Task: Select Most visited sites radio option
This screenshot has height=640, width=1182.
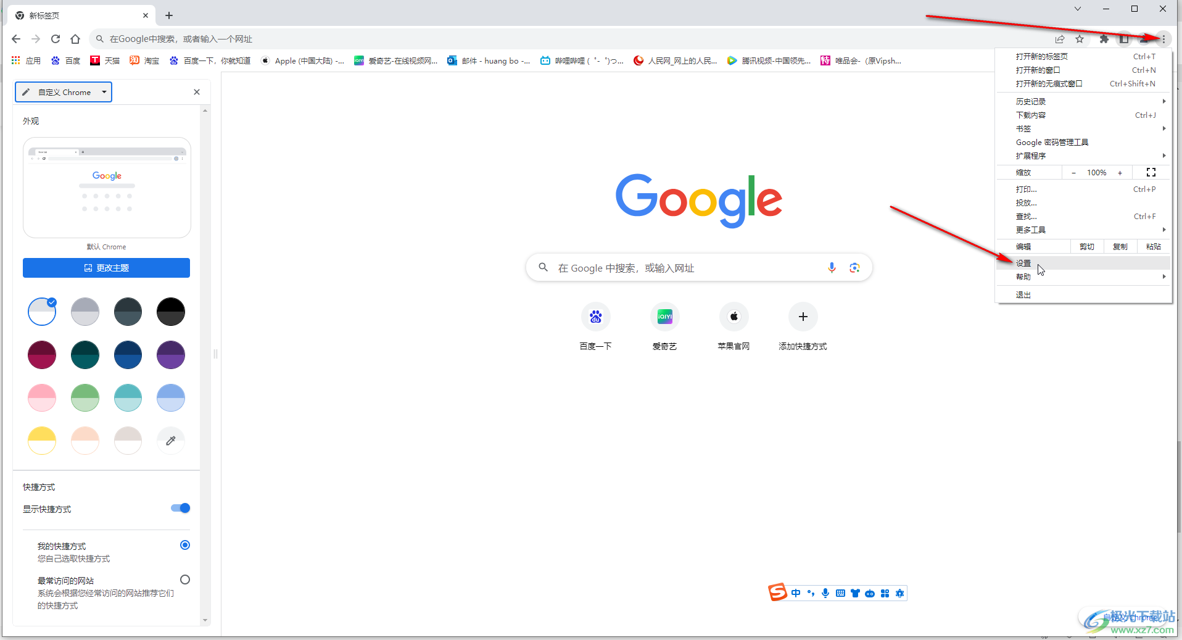Action: coord(185,580)
